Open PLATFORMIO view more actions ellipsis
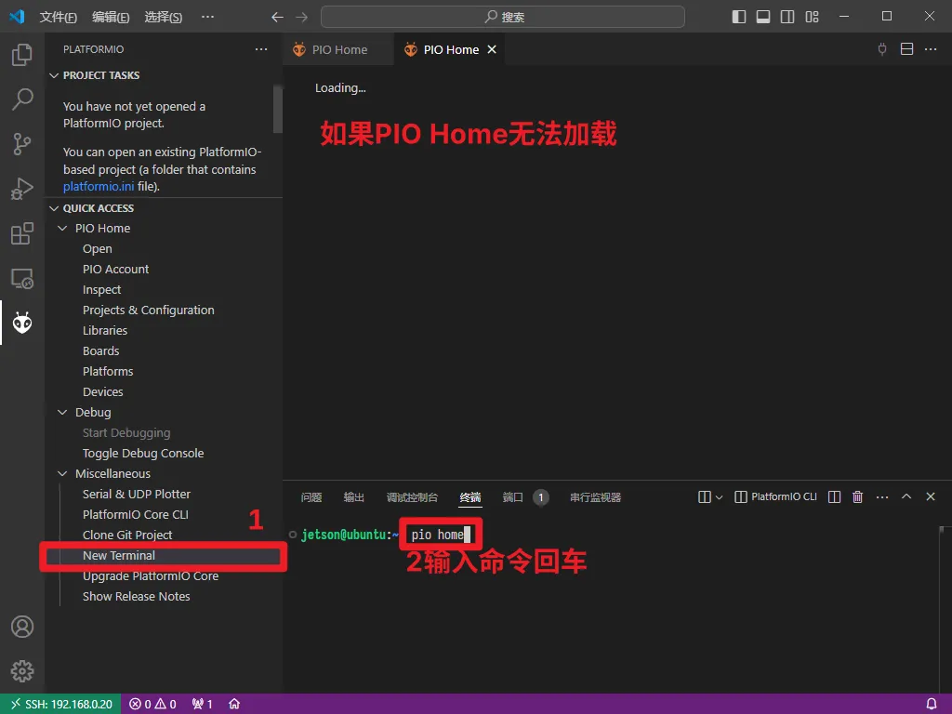Viewport: 952px width, 714px height. tap(261, 49)
